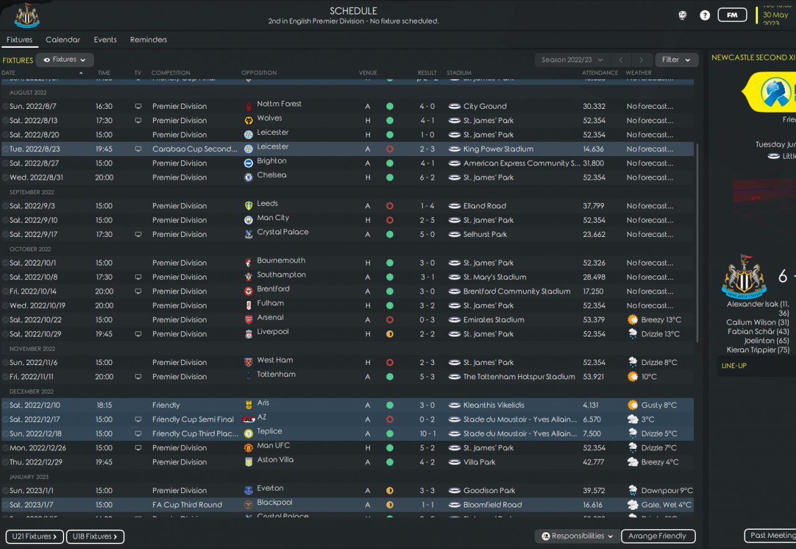Screen dimensions: 796x549
Task: Click the Newcastle crest in Second XI panel
Action: (744, 277)
